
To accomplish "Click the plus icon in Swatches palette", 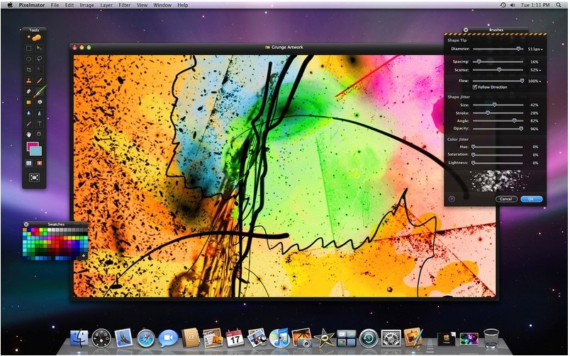I will click(84, 255).
